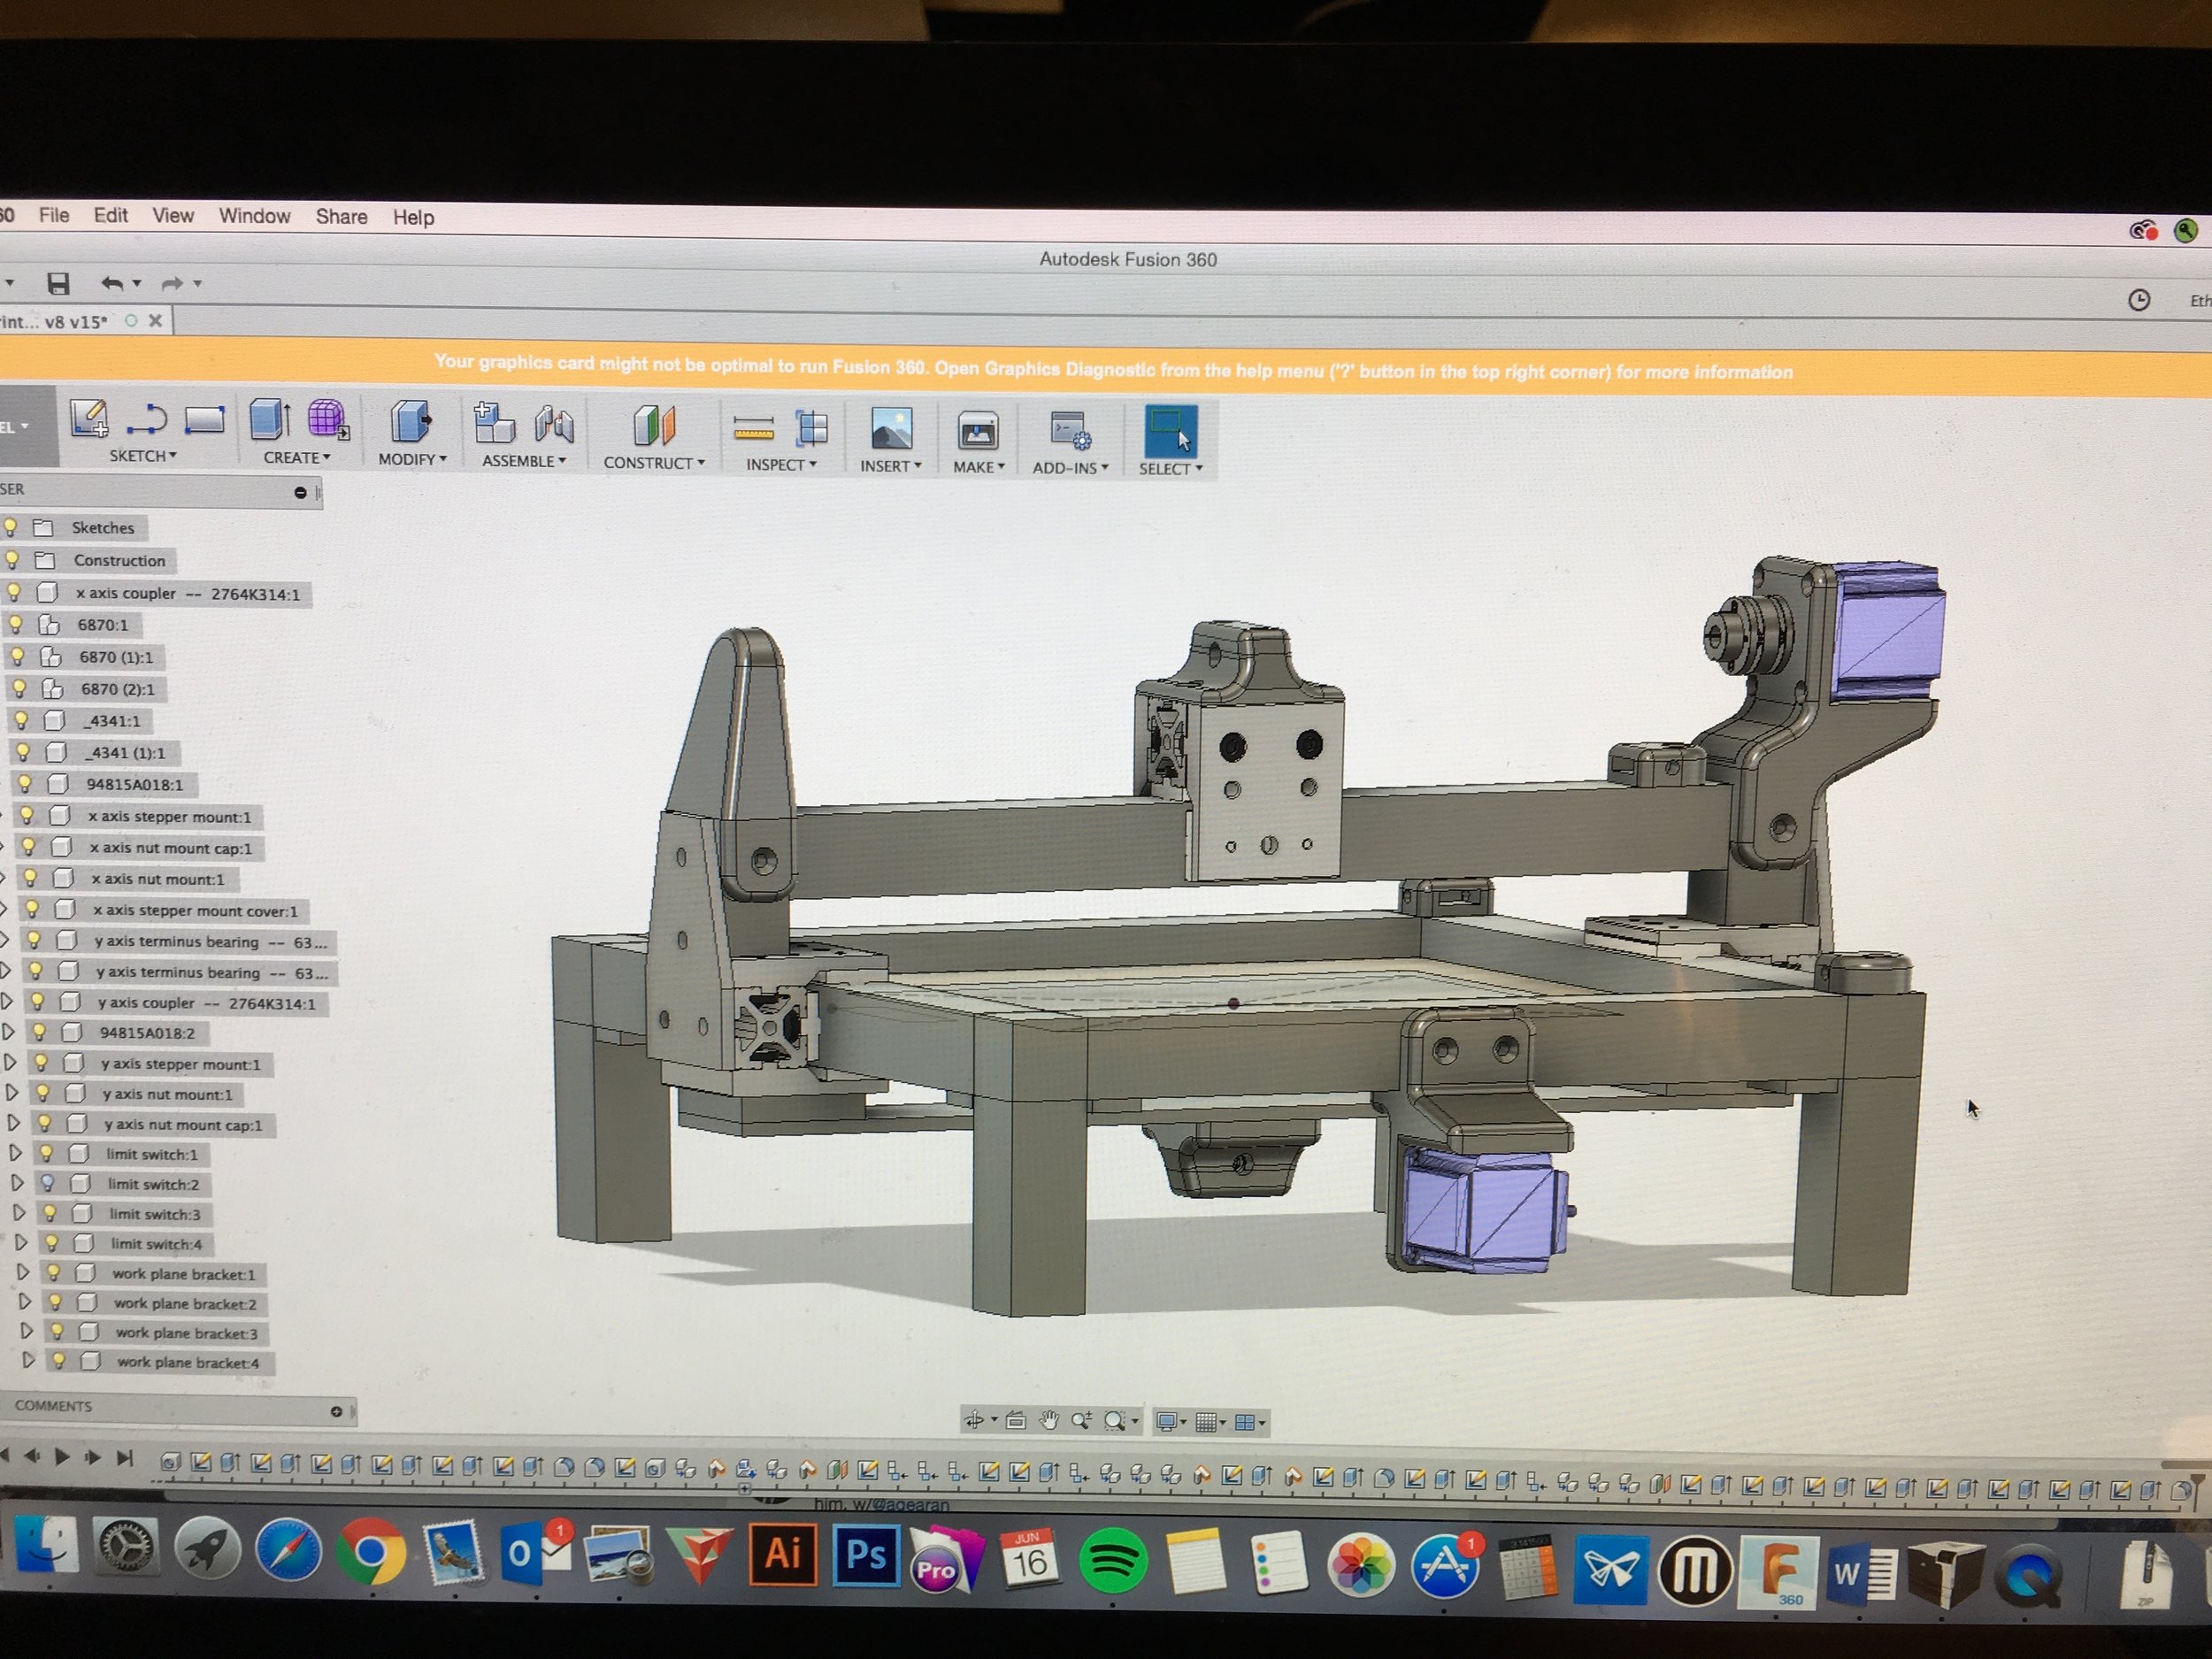Click the Redo arrow icon

(172, 284)
